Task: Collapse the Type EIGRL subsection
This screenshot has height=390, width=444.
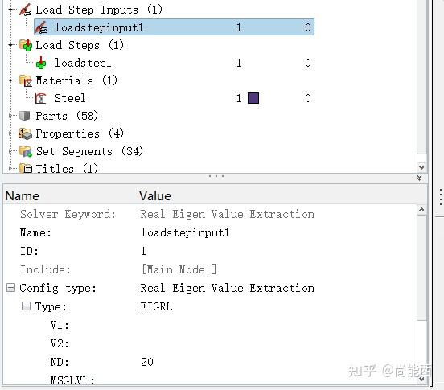Action: pos(26,306)
